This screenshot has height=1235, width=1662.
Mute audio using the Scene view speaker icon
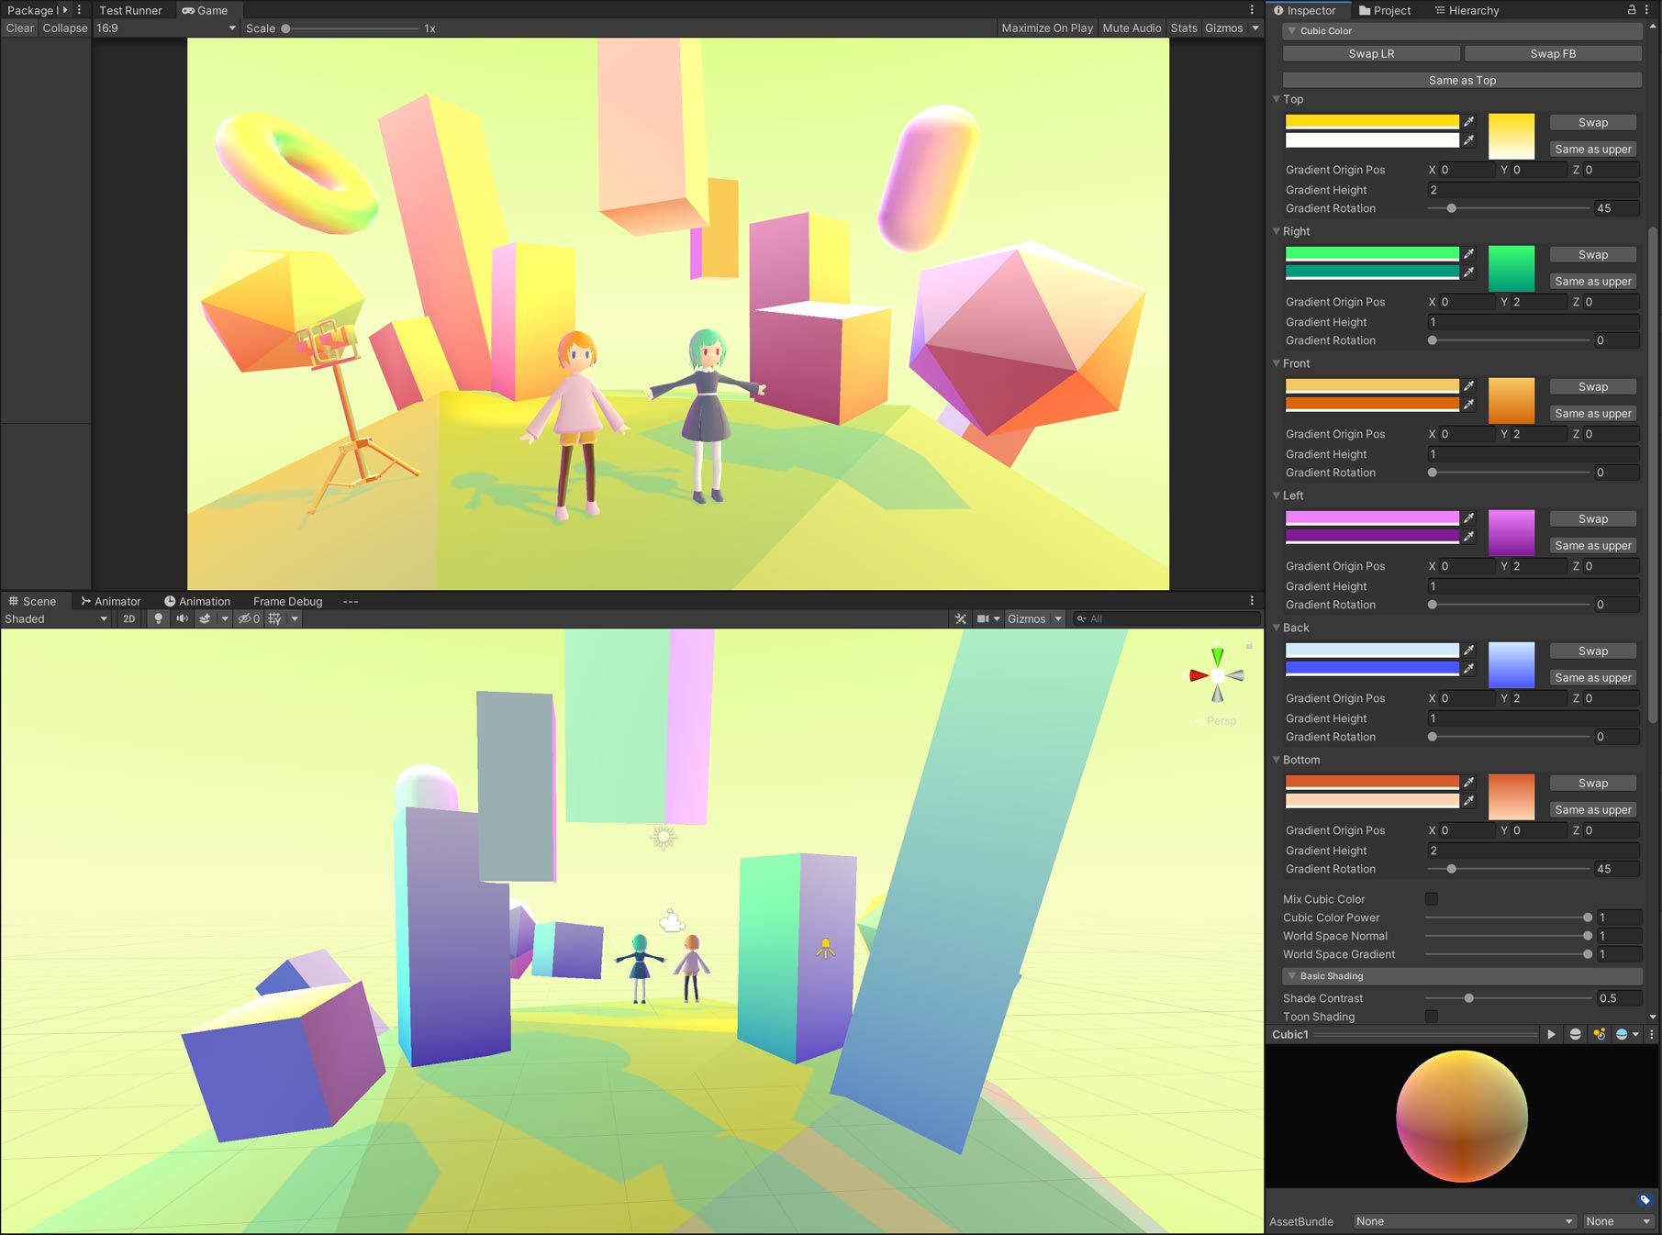pyautogui.click(x=181, y=618)
